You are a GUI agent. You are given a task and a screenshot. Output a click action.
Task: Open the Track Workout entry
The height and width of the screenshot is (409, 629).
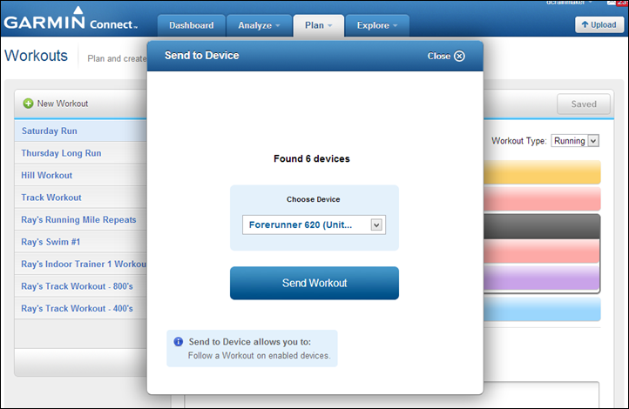coord(81,198)
